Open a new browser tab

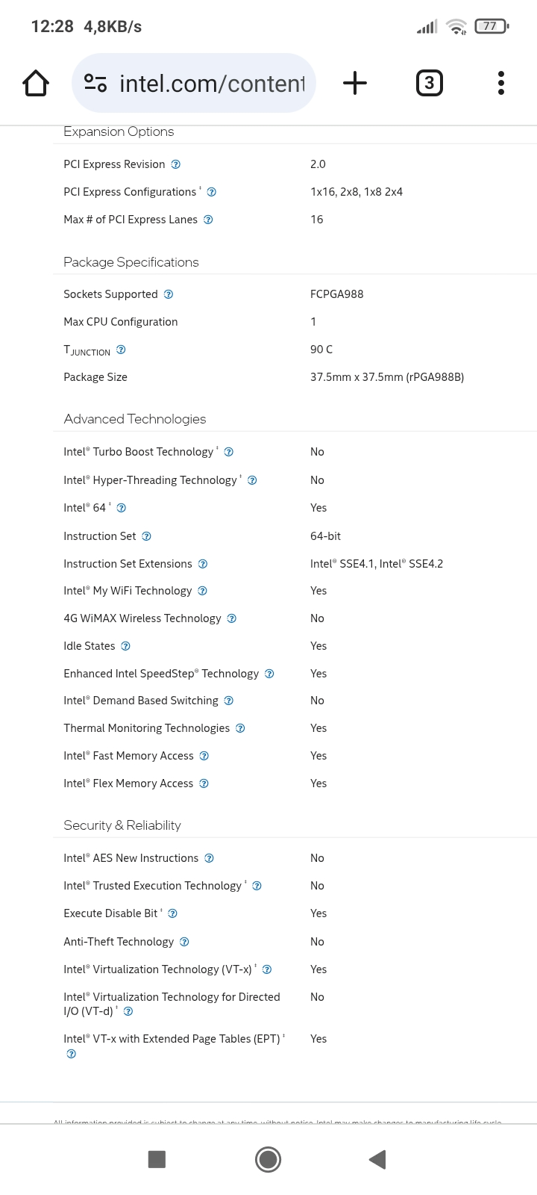click(355, 83)
